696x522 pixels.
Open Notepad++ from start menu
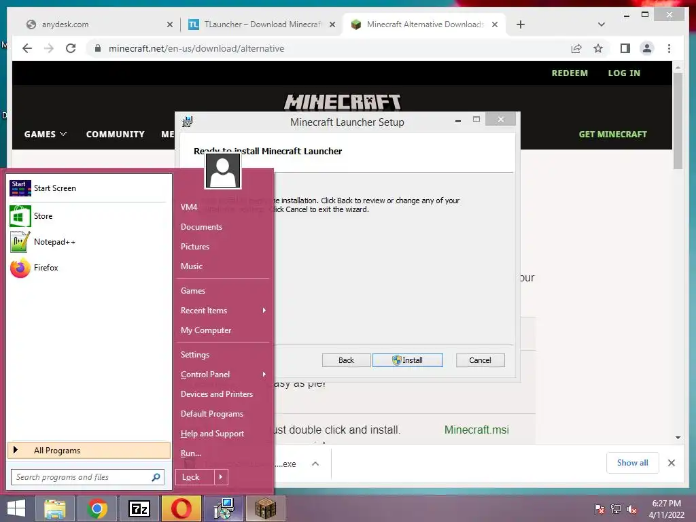(20, 242)
